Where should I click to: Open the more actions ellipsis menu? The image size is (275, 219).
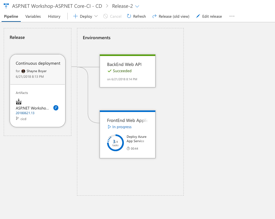coord(232,16)
